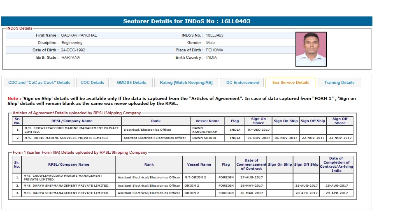The width and height of the screenshot is (393, 215).
Task: Open the GMDSS Details tab
Action: click(x=131, y=83)
